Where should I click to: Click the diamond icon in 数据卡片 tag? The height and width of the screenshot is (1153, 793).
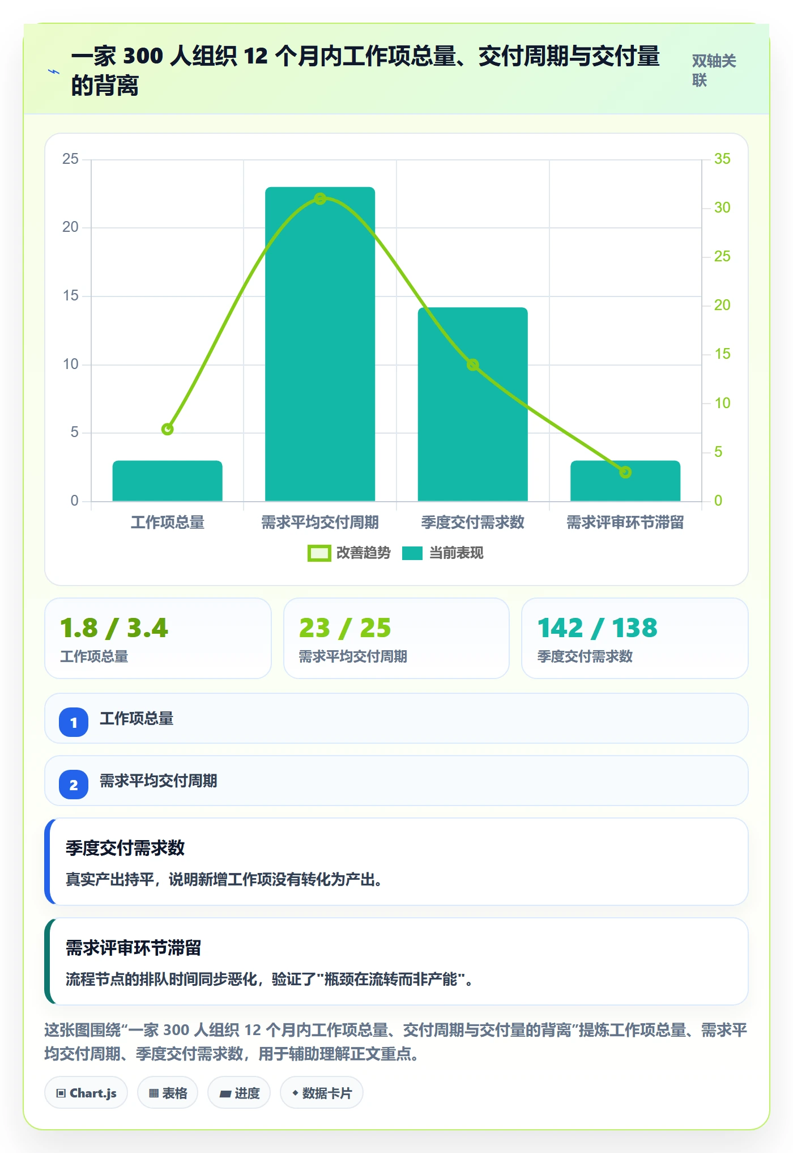pyautogui.click(x=295, y=1093)
